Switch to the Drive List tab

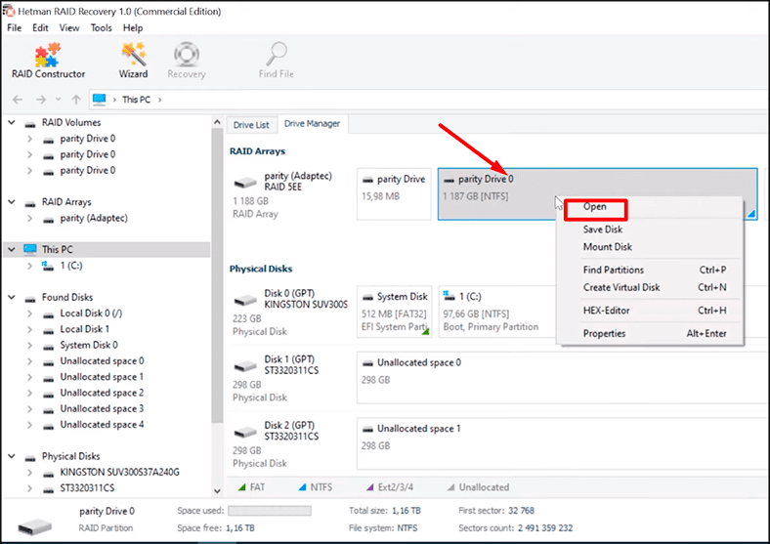click(251, 125)
